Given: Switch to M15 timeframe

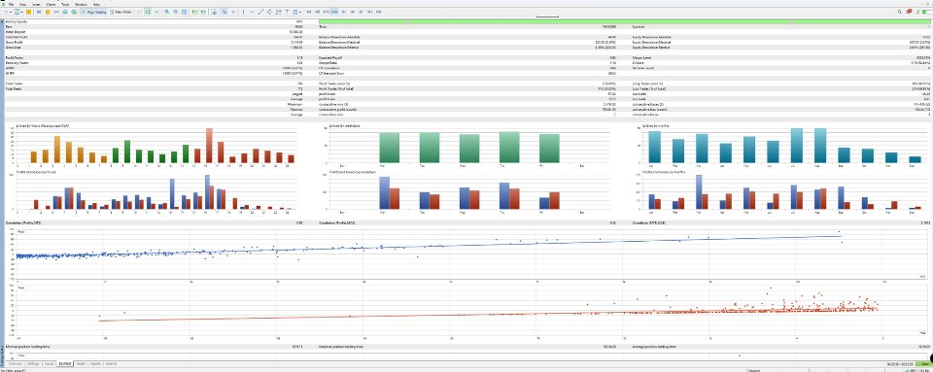Looking at the screenshot, I should pos(327,12).
